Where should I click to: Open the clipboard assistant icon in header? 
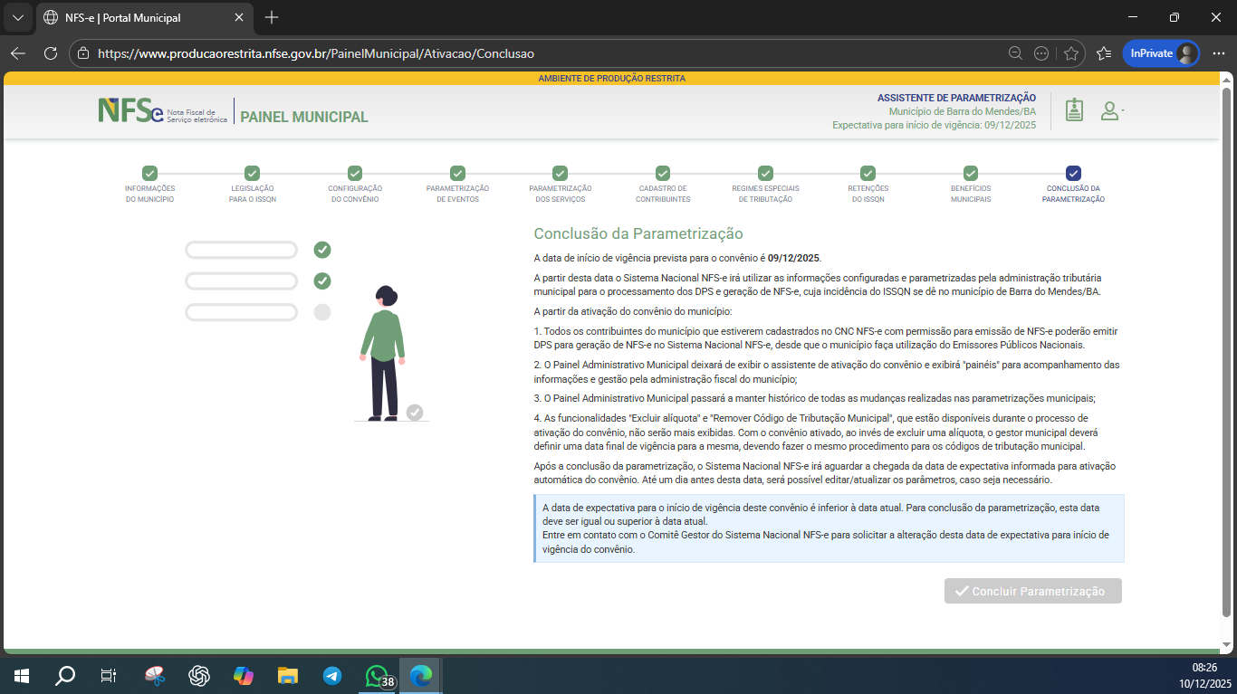click(x=1074, y=110)
